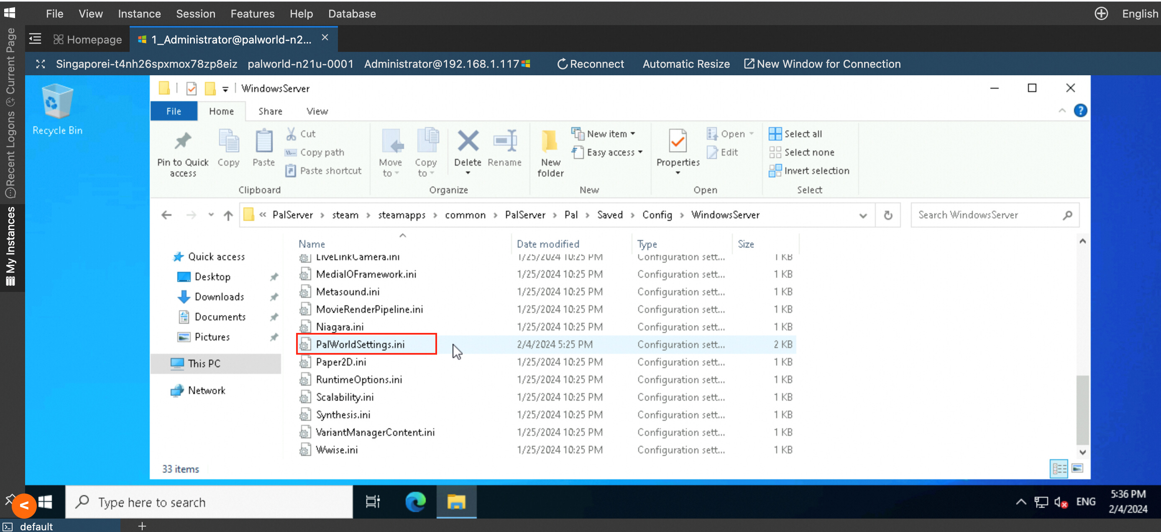Navigate back in Explorer
Image resolution: width=1161 pixels, height=532 pixels.
167,215
